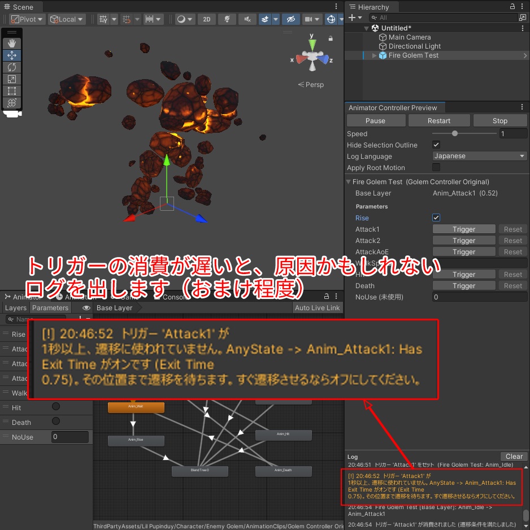Reset the Attack2 trigger
The width and height of the screenshot is (530, 530).
tap(512, 240)
